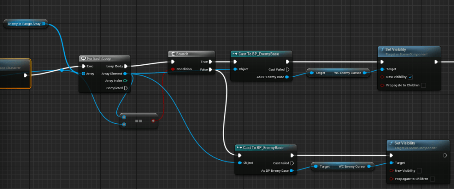Image resolution: width=454 pixels, height=189 pixels.
Task: Uncheck New Visibility on upper Set Visibility node
Action: pyautogui.click(x=411, y=77)
